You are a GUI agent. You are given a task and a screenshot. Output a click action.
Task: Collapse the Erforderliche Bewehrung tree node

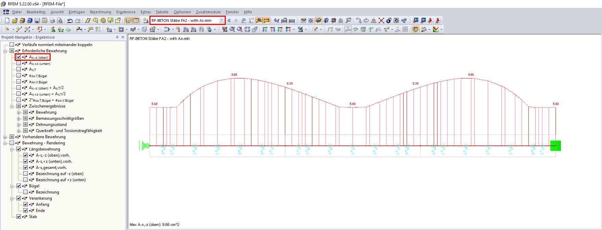pyautogui.click(x=5, y=51)
